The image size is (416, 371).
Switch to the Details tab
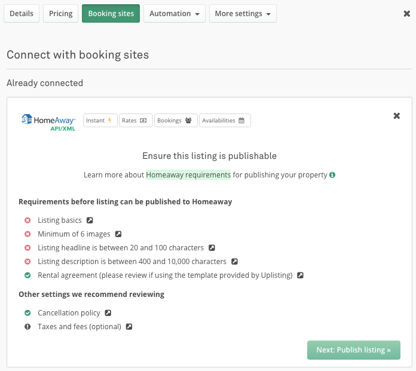tap(22, 14)
